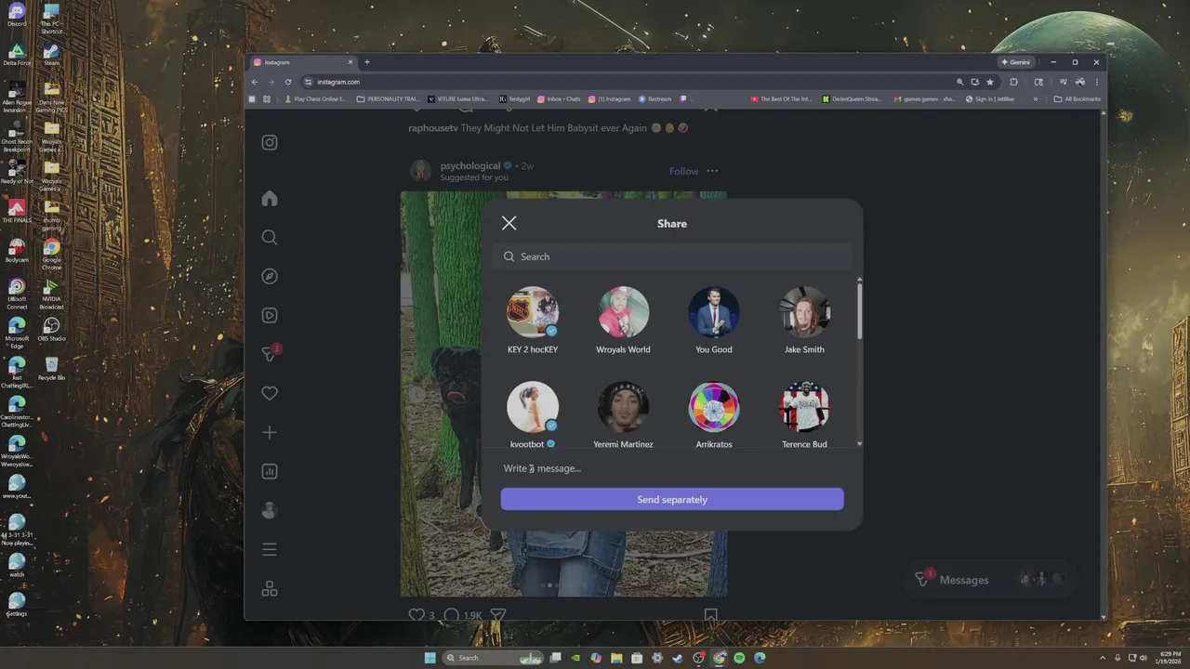Expand hidden bookmarks chevron
1190x669 pixels.
coord(1035,98)
